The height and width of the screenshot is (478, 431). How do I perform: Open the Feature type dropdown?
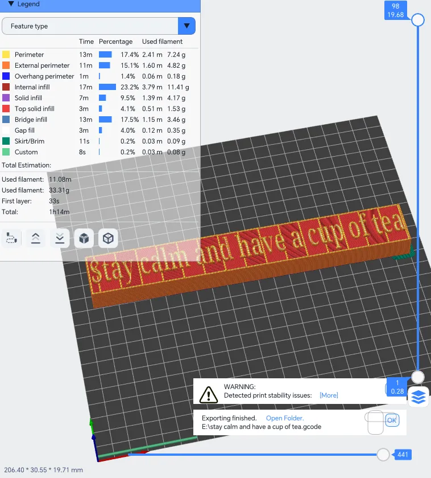pos(98,26)
